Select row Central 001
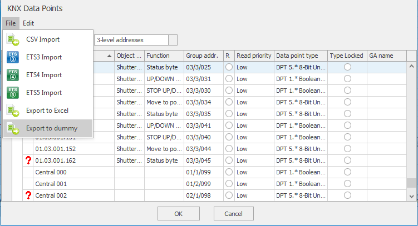 coord(215,184)
